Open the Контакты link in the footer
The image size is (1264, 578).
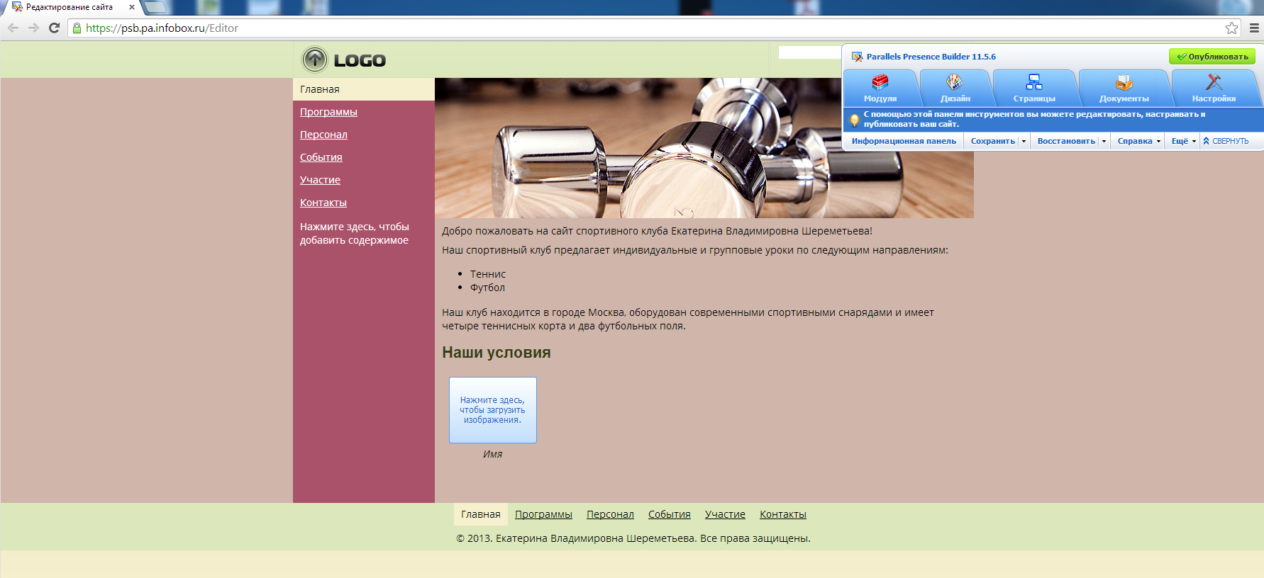[x=782, y=514]
